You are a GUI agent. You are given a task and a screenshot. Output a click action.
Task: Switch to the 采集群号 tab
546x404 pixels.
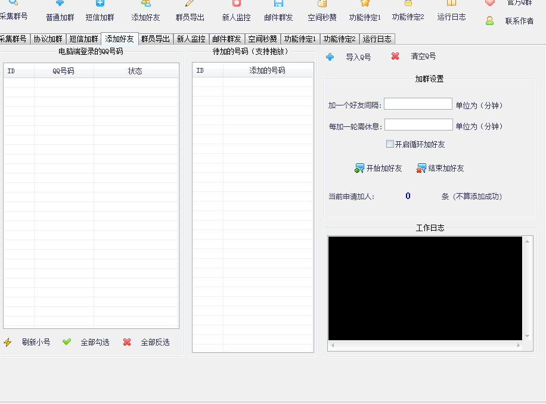click(x=14, y=39)
